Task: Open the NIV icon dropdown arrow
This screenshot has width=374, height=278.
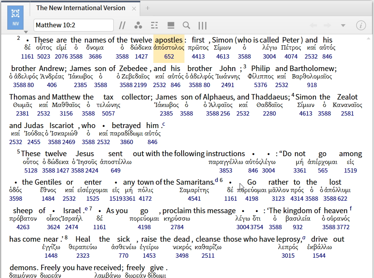Action: point(26,32)
